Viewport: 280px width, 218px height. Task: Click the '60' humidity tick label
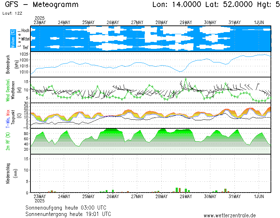point(26,139)
